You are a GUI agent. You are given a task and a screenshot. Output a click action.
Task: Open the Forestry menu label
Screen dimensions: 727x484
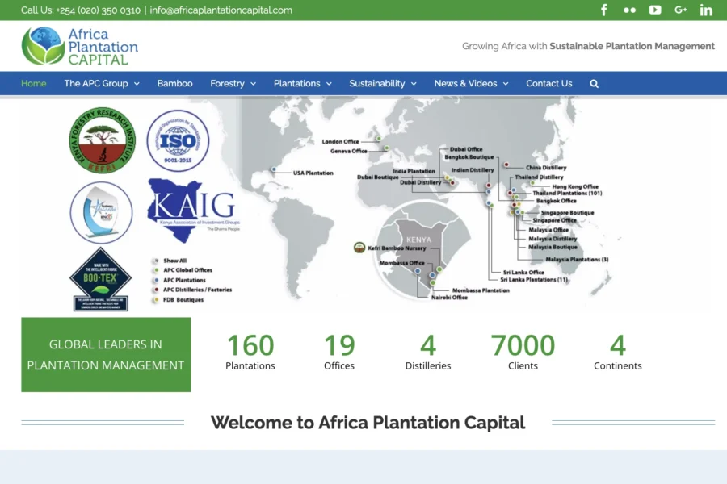[x=227, y=83]
